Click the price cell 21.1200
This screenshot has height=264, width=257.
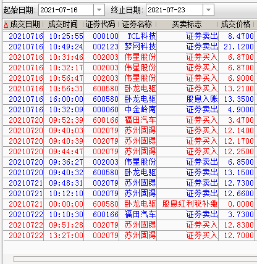[x=237, y=47]
